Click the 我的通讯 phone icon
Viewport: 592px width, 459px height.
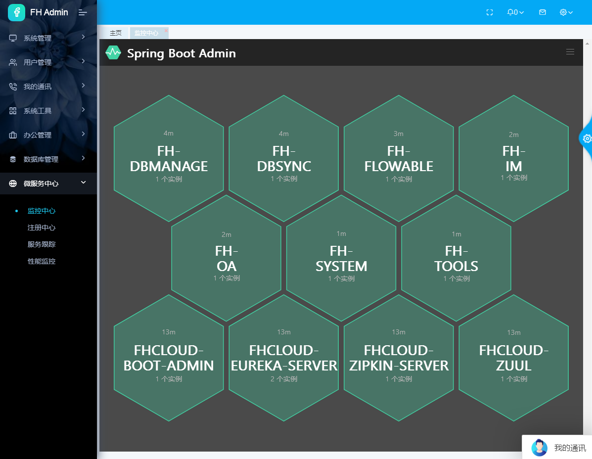pos(13,87)
